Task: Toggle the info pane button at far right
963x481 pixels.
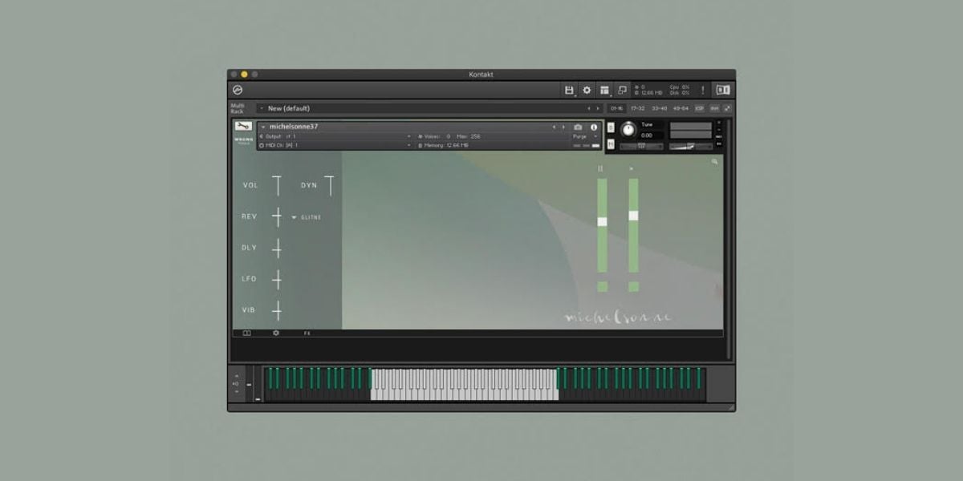Action: pos(723,90)
